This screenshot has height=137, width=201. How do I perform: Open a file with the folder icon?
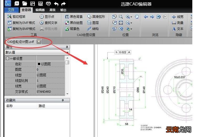[25, 4]
